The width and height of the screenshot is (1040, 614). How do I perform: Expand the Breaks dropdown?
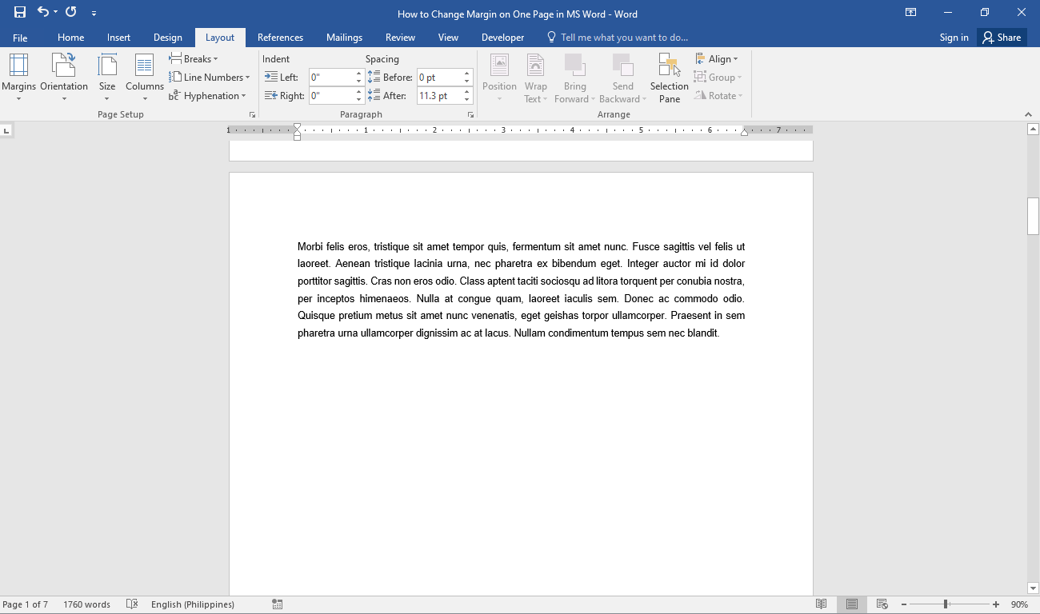pyautogui.click(x=194, y=58)
